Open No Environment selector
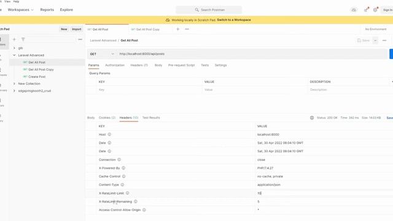 click(x=376, y=29)
